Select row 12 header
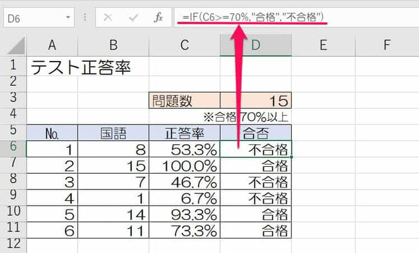Viewport: 419px width, 253px height. click(13, 244)
